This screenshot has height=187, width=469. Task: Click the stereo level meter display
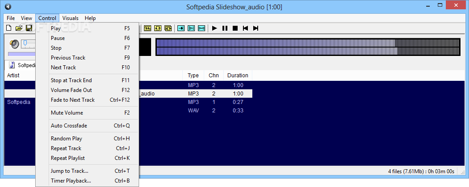308,47
